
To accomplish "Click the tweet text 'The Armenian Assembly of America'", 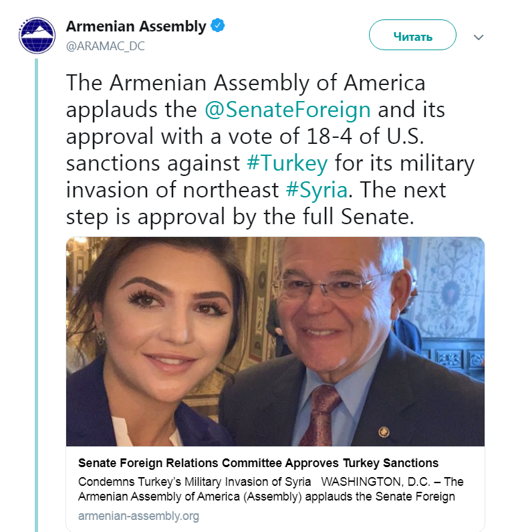I will 245,84.
